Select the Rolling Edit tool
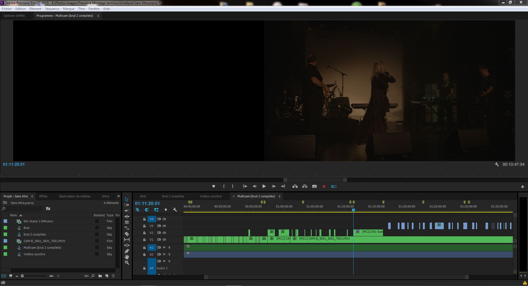The width and height of the screenshot is (528, 286). click(127, 222)
